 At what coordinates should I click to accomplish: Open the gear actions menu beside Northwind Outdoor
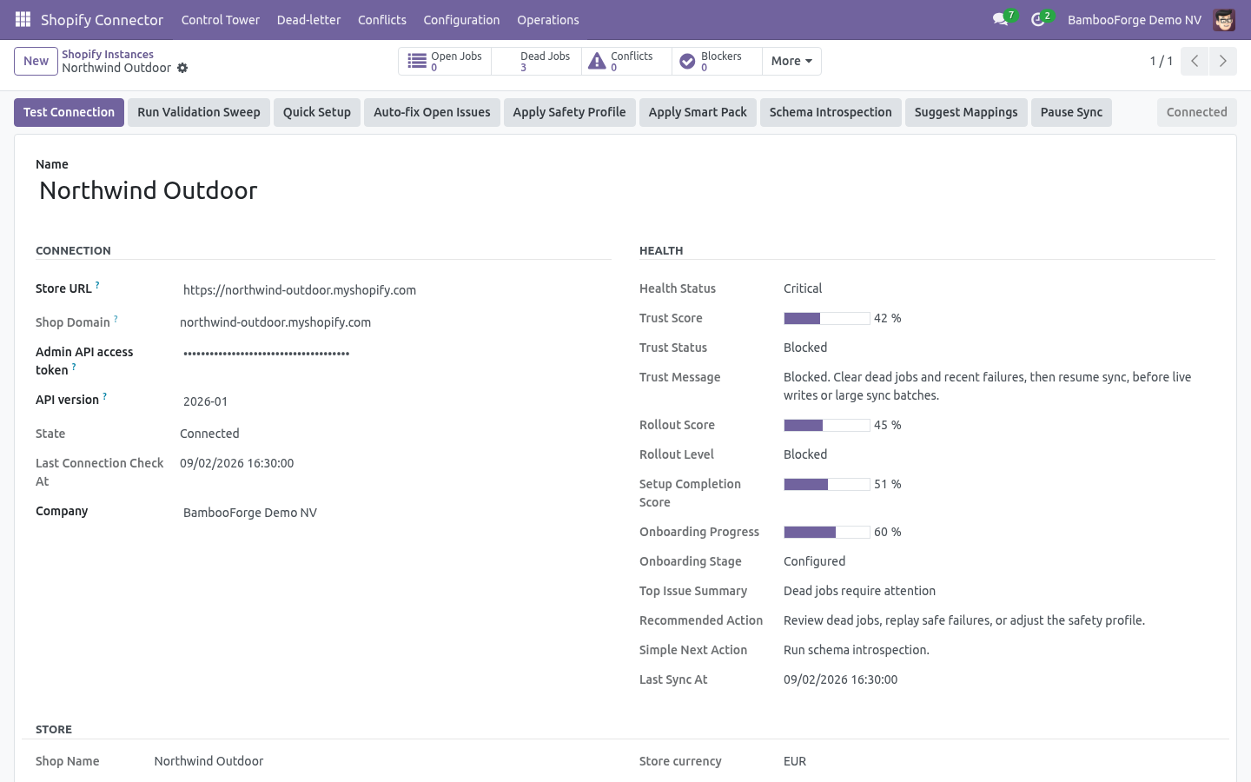[x=182, y=68]
